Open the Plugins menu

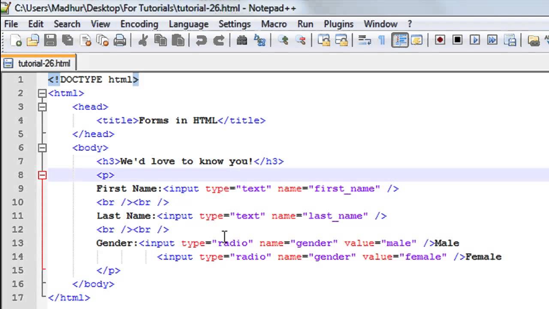(338, 24)
